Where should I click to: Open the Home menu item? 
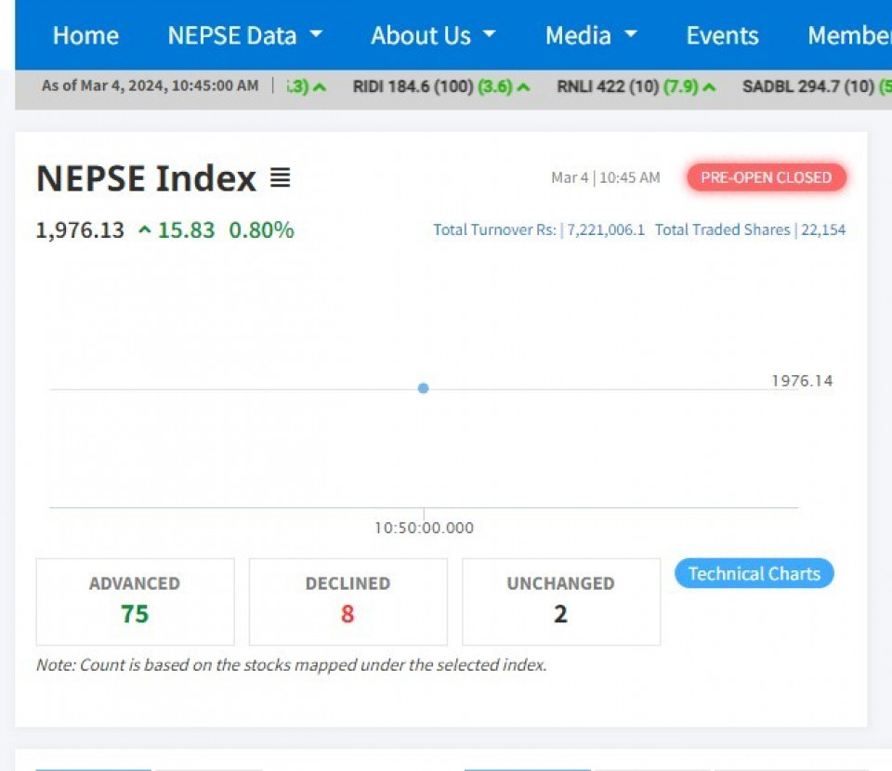click(x=85, y=35)
